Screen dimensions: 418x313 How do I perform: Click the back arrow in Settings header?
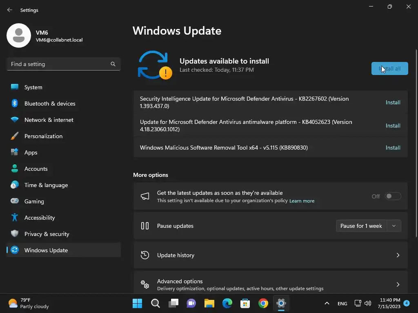[10, 10]
